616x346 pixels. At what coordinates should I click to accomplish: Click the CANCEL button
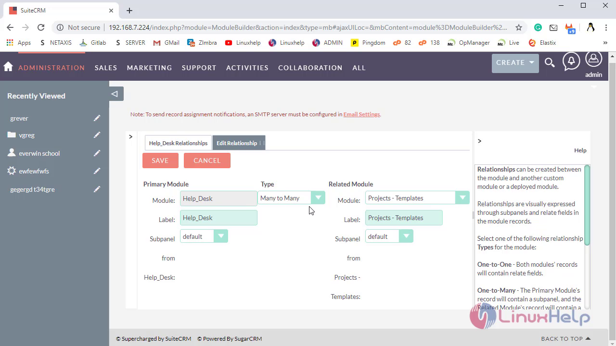pos(207,161)
